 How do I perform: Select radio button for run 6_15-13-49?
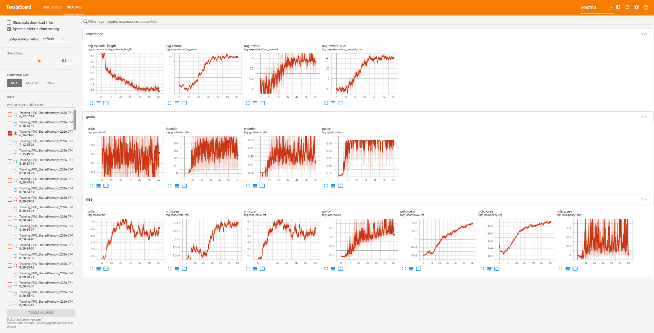(x=15, y=124)
